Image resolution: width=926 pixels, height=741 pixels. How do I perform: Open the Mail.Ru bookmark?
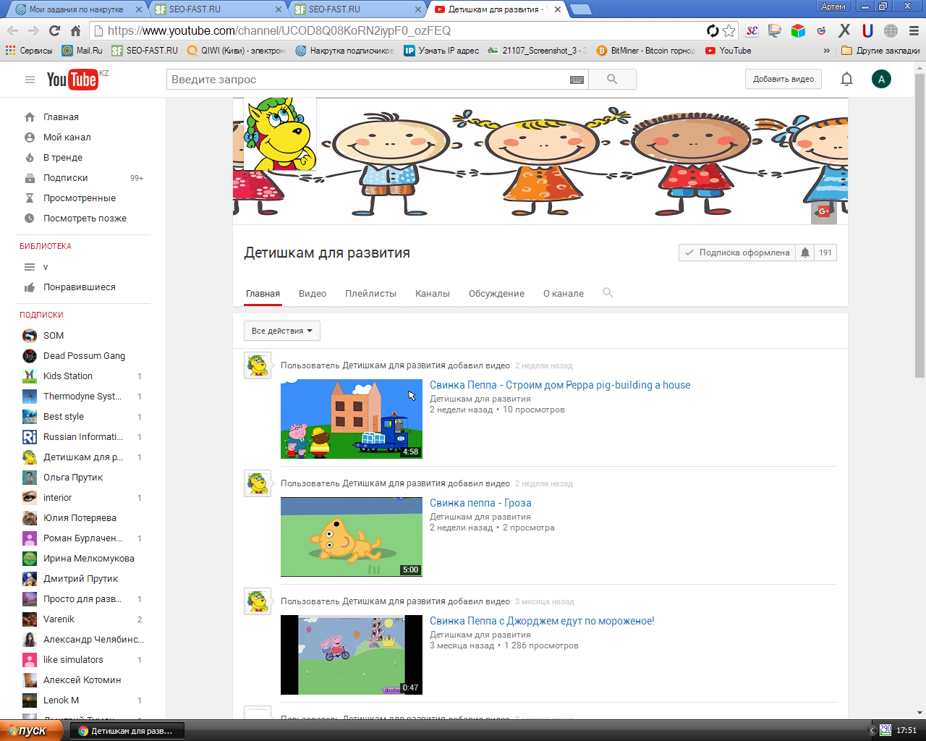click(82, 51)
